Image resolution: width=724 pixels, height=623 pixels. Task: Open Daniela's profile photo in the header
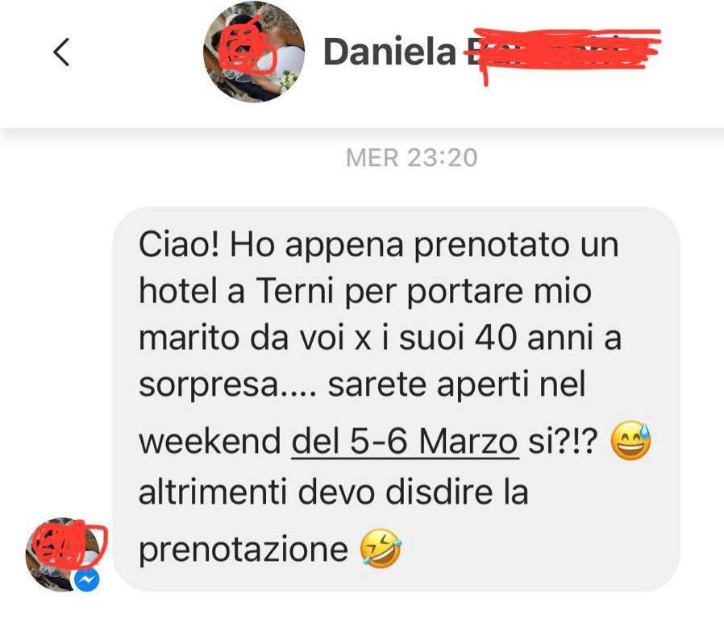pos(253,52)
